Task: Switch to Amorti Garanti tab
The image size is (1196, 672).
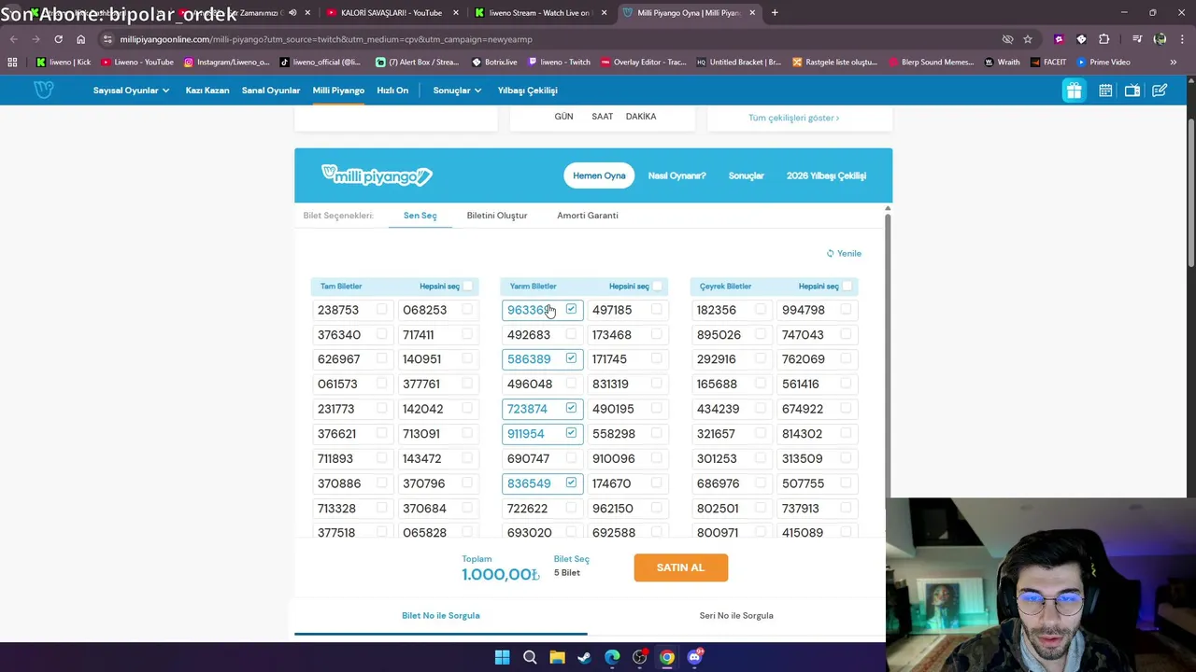Action: point(588,216)
